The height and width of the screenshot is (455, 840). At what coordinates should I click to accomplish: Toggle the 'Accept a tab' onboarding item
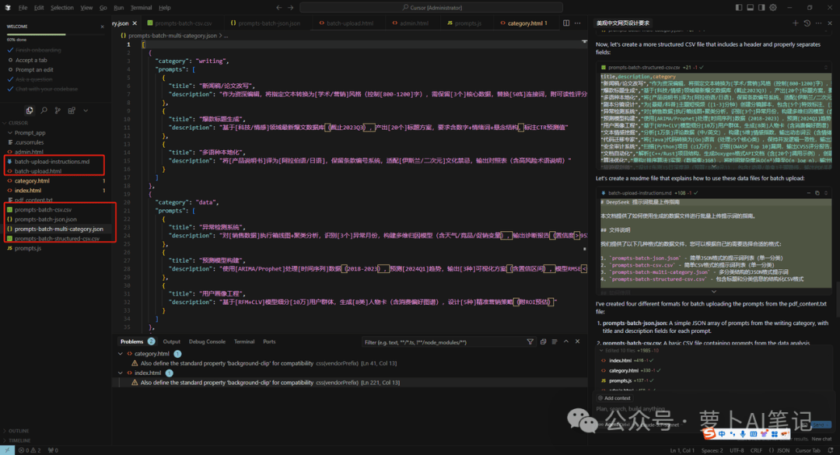click(x=31, y=60)
